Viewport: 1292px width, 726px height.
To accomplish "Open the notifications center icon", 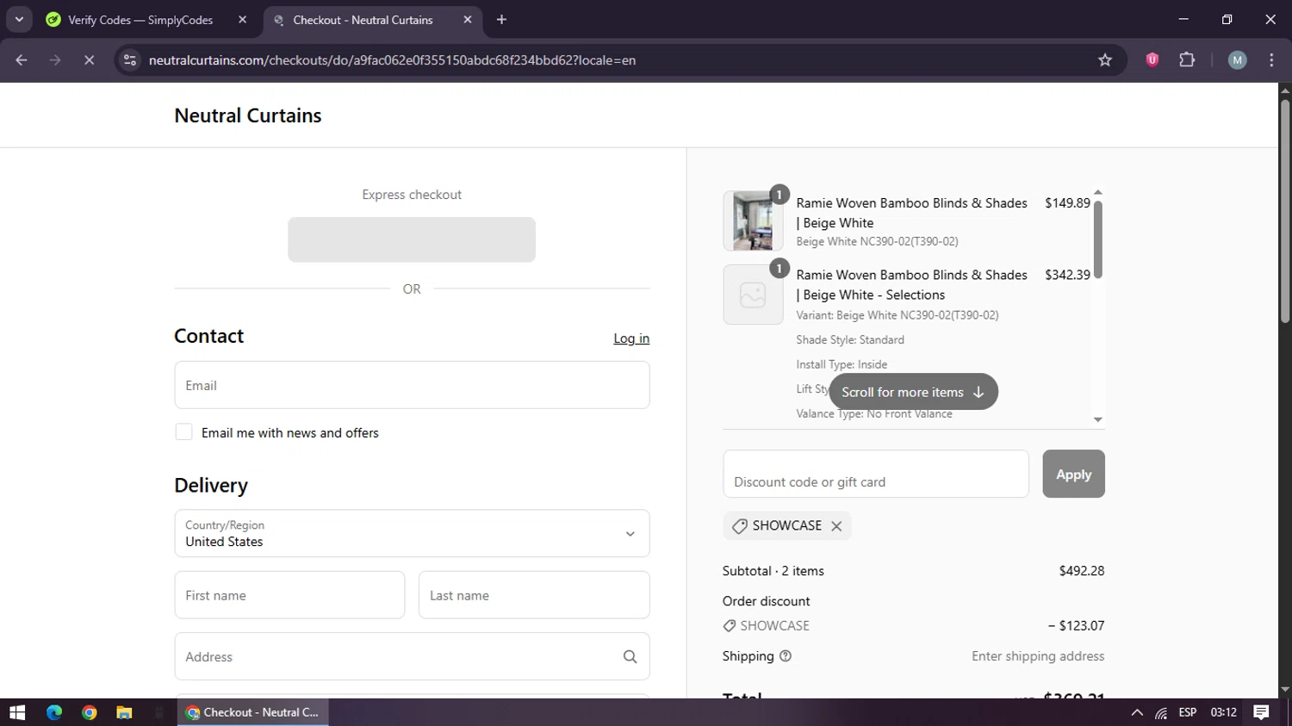I will 1261,712.
